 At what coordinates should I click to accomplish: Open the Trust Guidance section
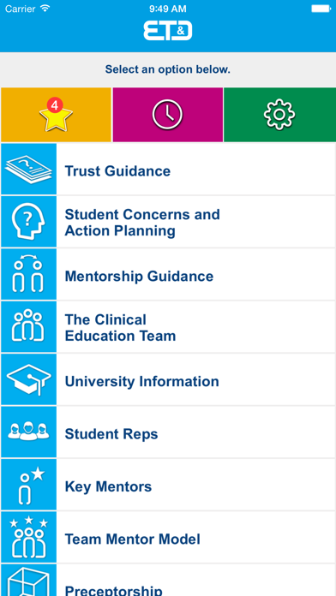(168, 170)
